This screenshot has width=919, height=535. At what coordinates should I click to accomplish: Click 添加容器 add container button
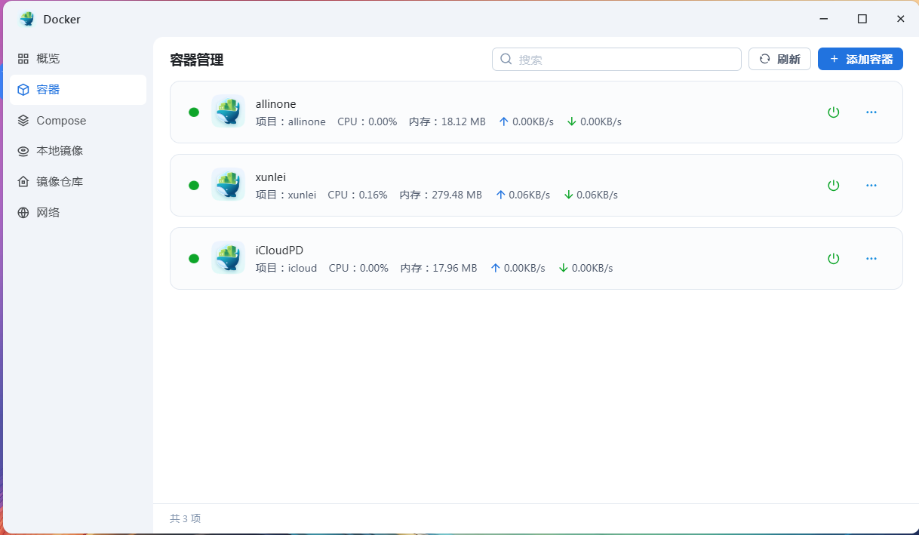point(860,59)
